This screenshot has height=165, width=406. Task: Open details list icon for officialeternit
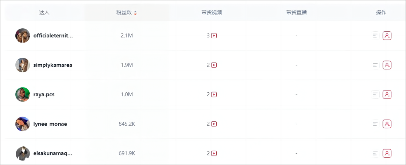[x=375, y=36]
